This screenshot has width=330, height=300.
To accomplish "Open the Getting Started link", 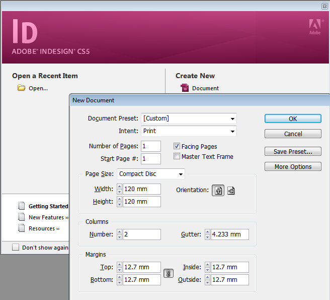I will (x=48, y=206).
